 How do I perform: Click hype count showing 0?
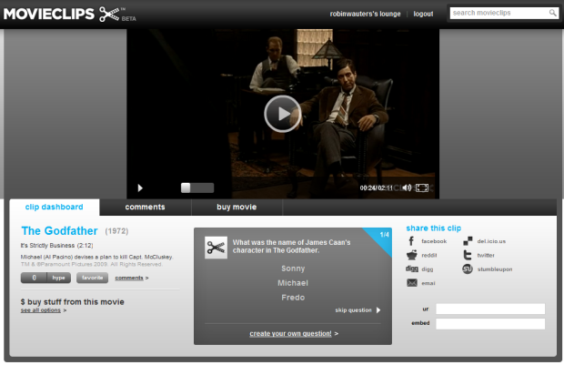pyautogui.click(x=34, y=278)
